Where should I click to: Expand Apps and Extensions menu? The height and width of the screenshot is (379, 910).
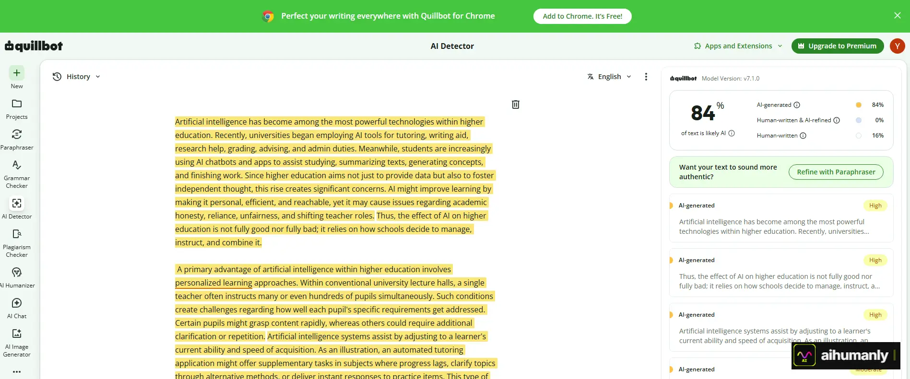pyautogui.click(x=738, y=46)
